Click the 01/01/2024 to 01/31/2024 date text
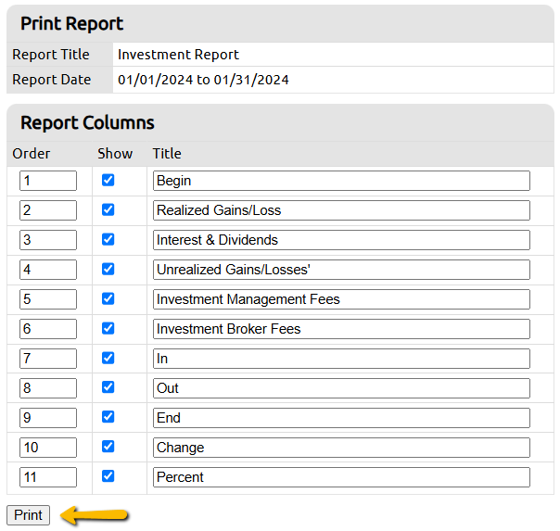This screenshot has width=560, height=531. pyautogui.click(x=203, y=80)
